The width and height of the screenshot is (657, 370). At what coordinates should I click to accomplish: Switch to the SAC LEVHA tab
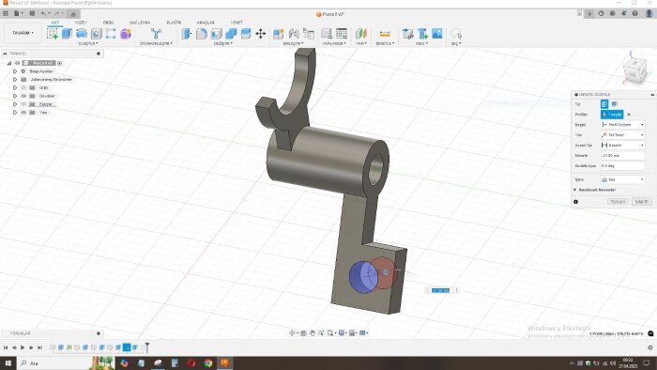(140, 23)
